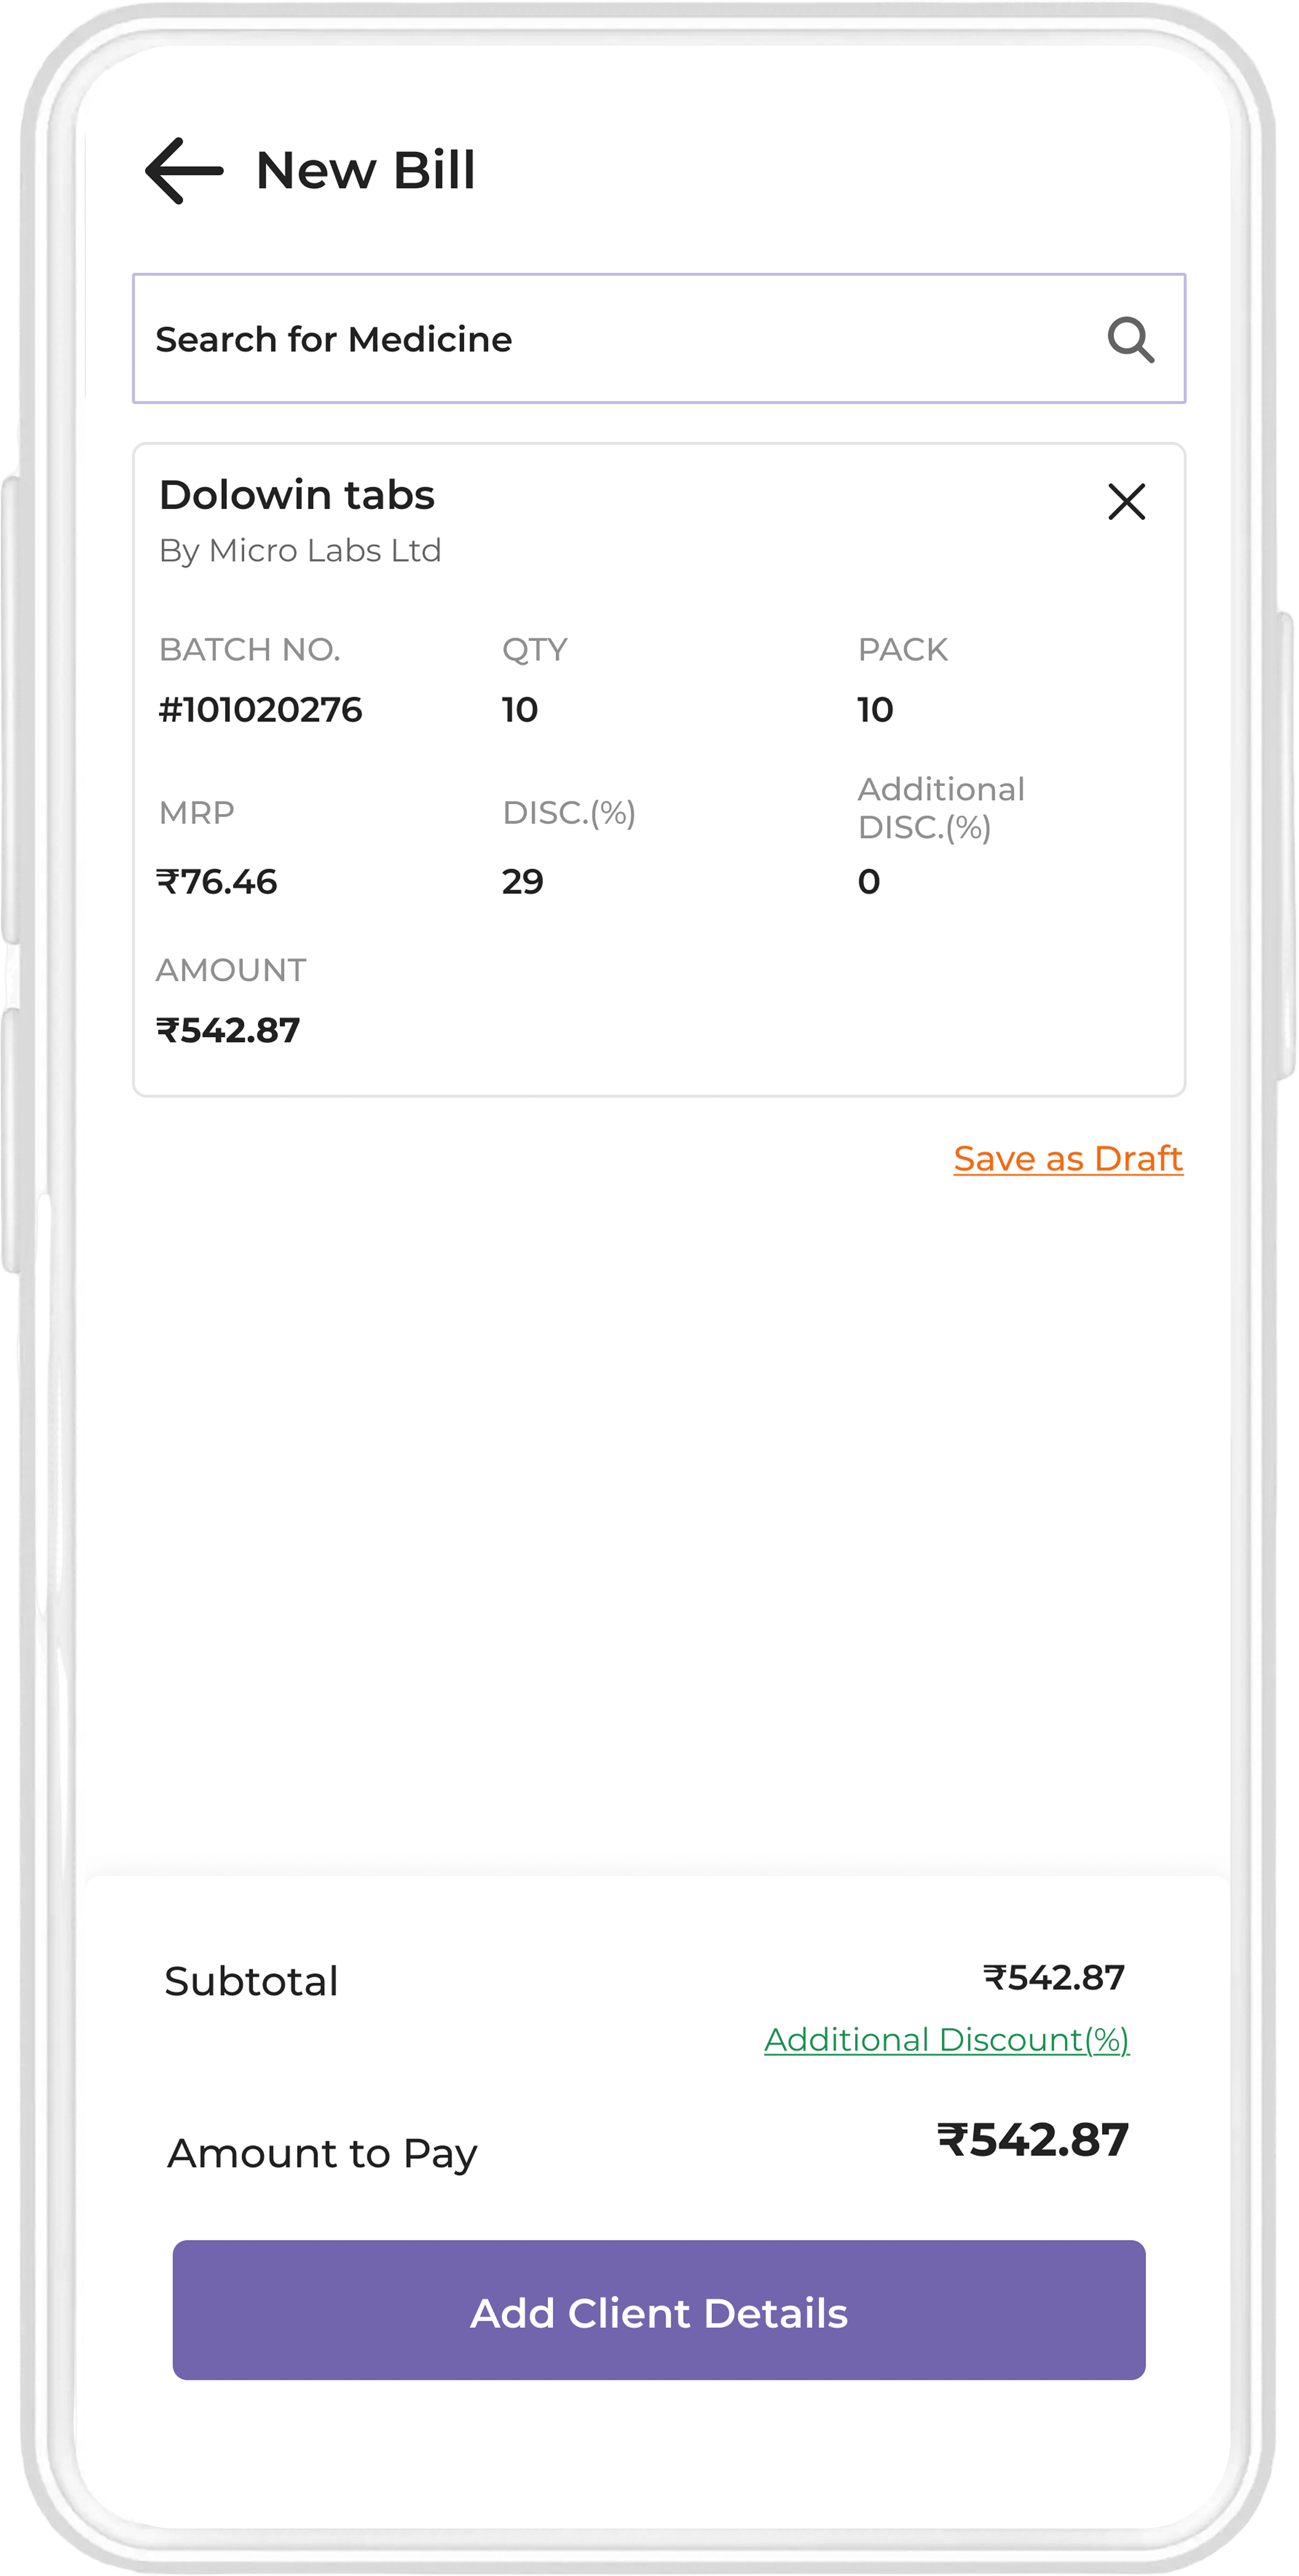Click the search magnifier icon
The height and width of the screenshot is (2576, 1299).
1130,340
